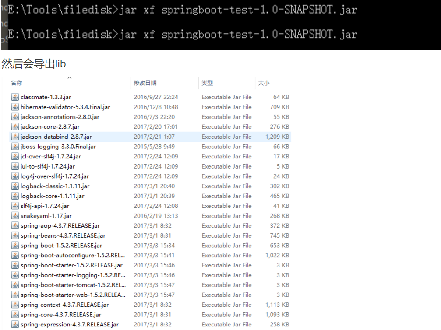The height and width of the screenshot is (330, 441).
Task: Click the jar icon of spring-boot-starter-tomcat
Action: pos(15,285)
